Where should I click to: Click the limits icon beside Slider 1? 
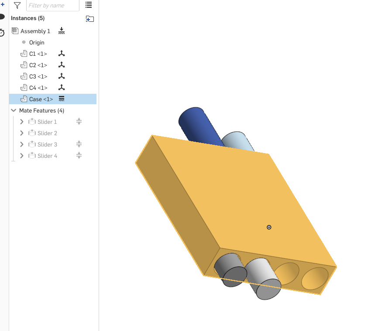tap(79, 121)
